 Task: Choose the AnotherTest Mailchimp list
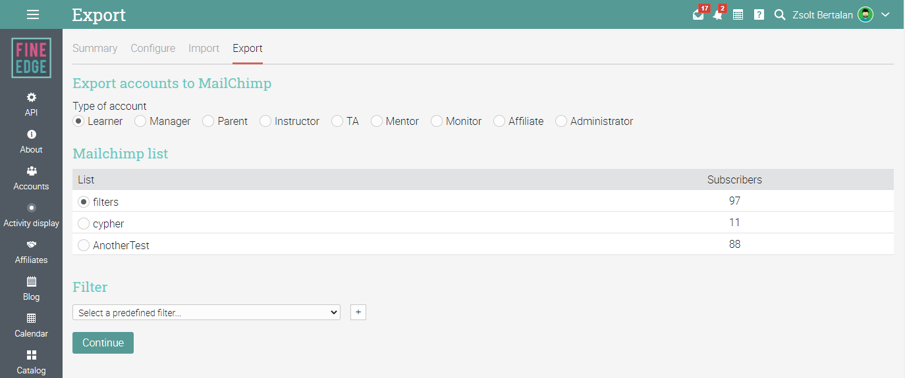click(x=84, y=245)
